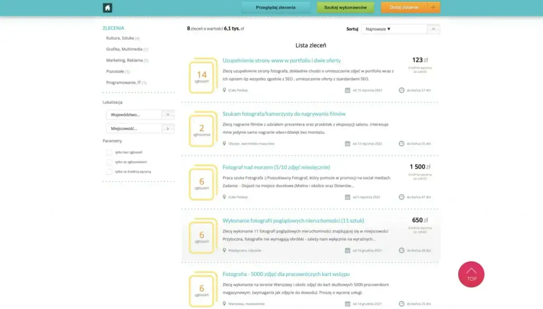Select Kultura, Sztuka category
543x309 pixels.
[x=120, y=38]
